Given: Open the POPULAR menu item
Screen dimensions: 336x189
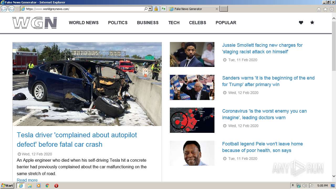Looking at the screenshot, I should tap(226, 23).
